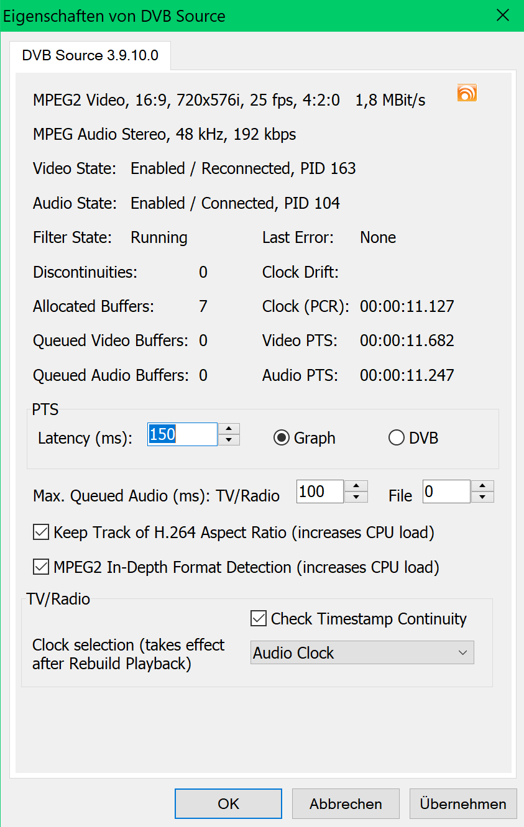Increase File max queued audio value
524x827 pixels.
click(482, 486)
